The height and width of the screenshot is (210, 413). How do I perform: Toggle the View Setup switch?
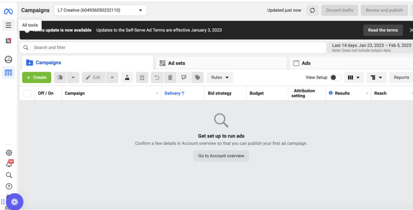(336, 78)
